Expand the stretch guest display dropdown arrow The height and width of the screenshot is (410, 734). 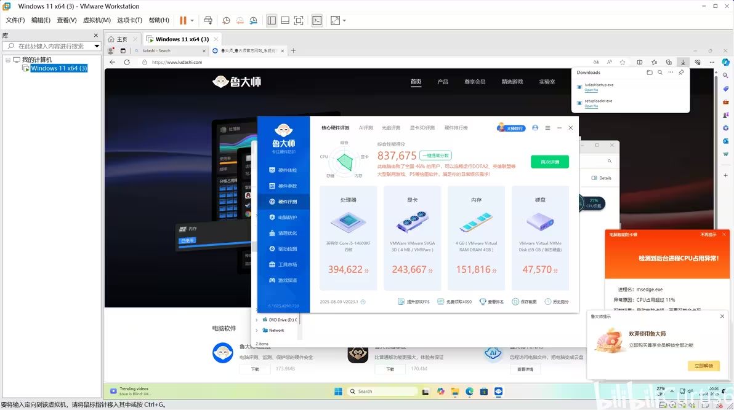pos(345,20)
